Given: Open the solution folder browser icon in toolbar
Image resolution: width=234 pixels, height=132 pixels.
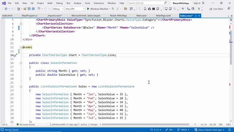Looking at the screenshot, I should [x=125, y=9].
